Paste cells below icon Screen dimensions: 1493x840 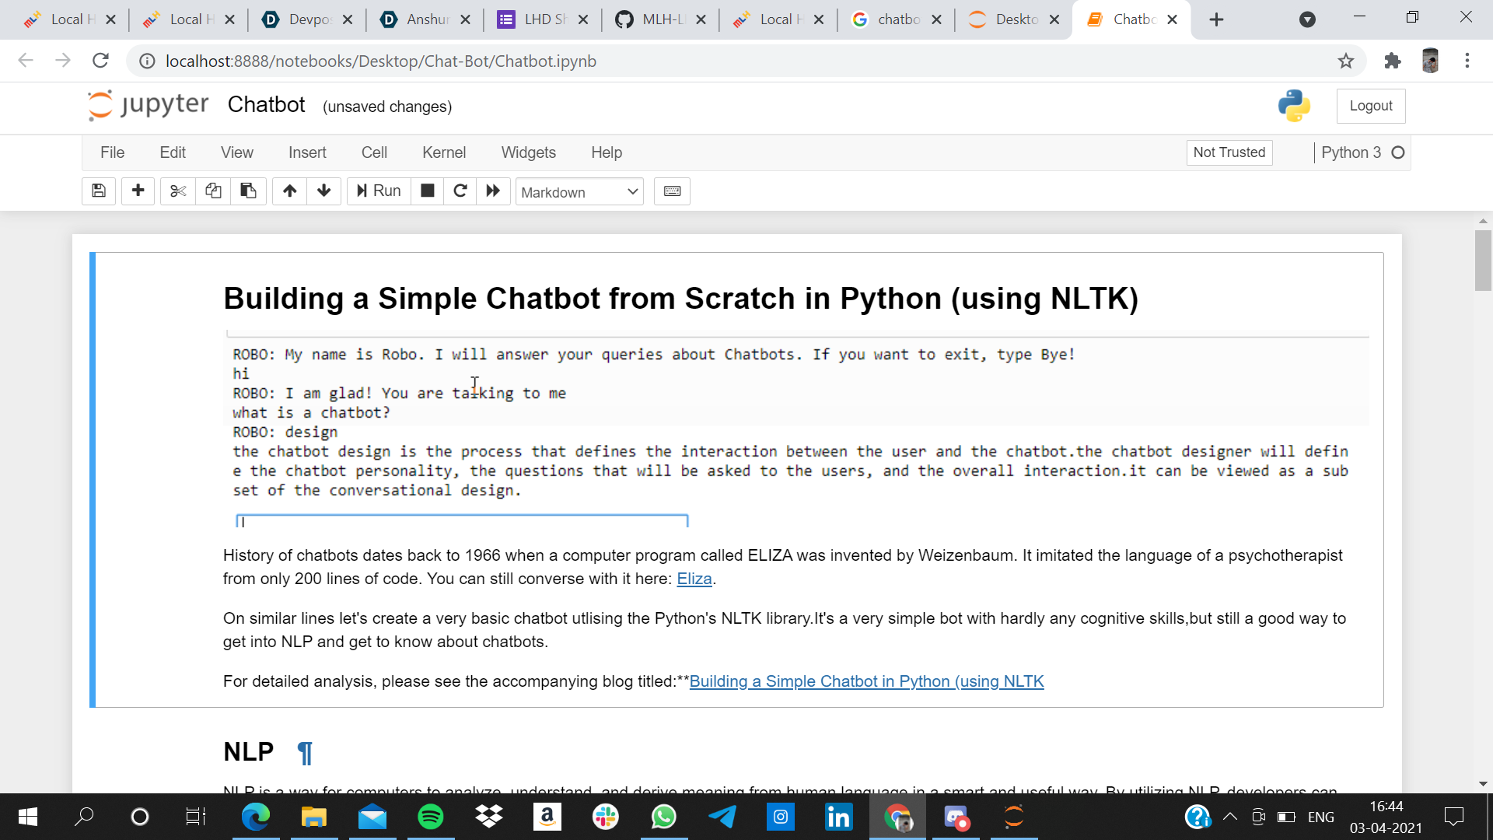(x=248, y=191)
